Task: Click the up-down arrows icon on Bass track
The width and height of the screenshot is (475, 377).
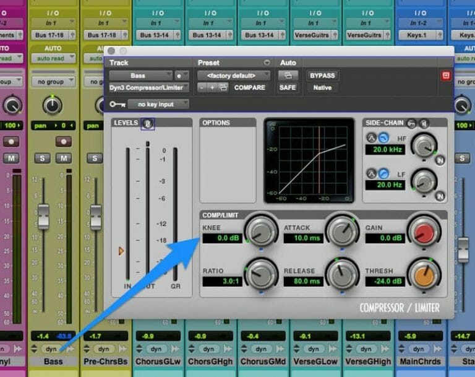Action: (x=34, y=349)
